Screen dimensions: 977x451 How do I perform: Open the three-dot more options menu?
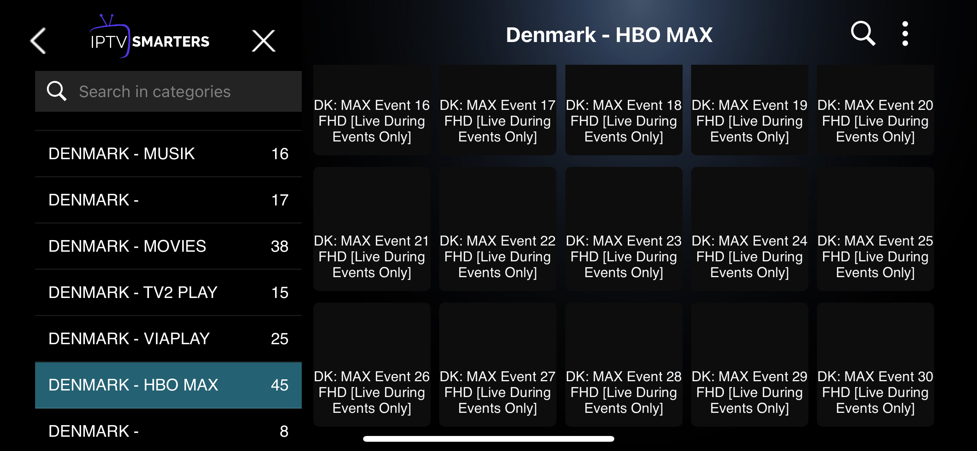pos(905,34)
